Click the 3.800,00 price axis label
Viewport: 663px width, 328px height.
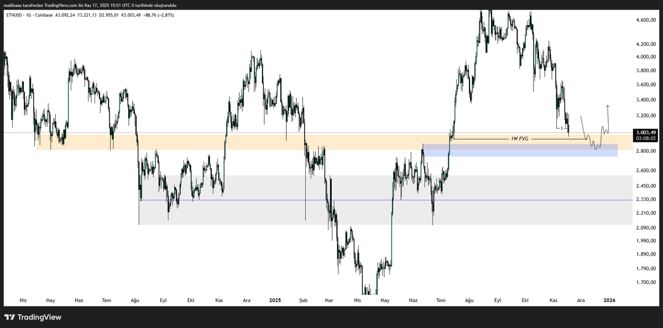point(645,71)
